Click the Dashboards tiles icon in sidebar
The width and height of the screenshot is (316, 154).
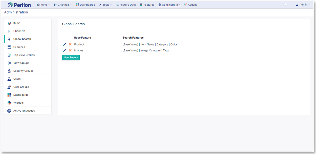(9, 95)
